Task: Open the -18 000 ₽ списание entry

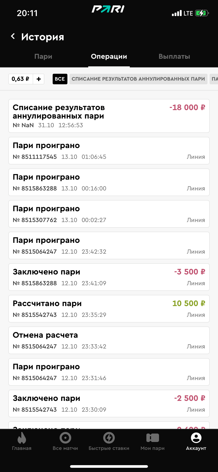Action: click(x=109, y=116)
